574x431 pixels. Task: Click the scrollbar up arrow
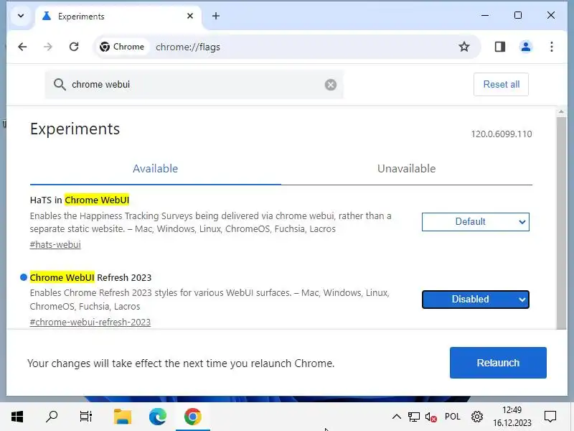tap(561, 111)
